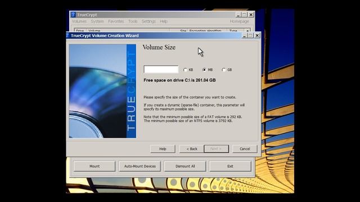Screen dimensions: 360x202
Task: Click the TrueCrypt icon in main window title bar
Action: (73, 15)
